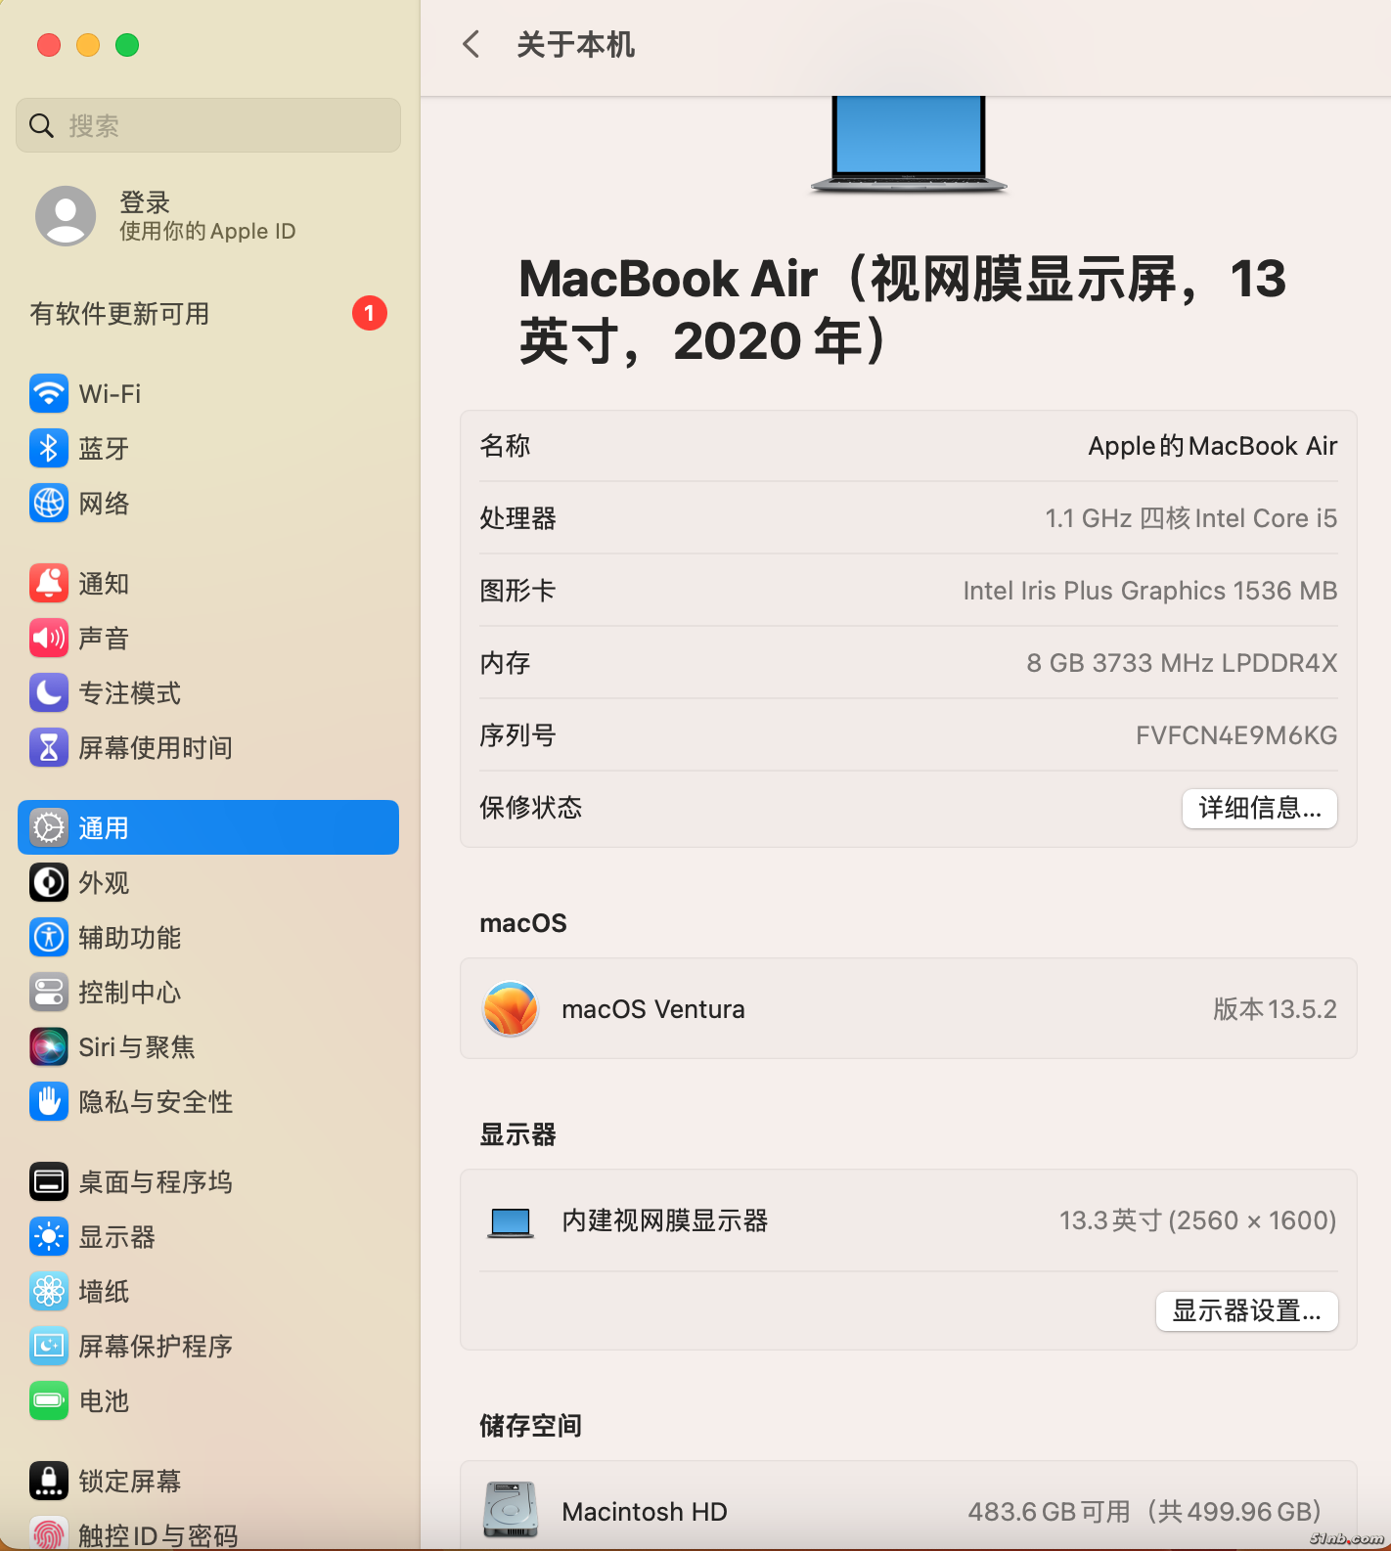Click the Macintosh HD label
The height and width of the screenshot is (1551, 1391).
click(645, 1512)
